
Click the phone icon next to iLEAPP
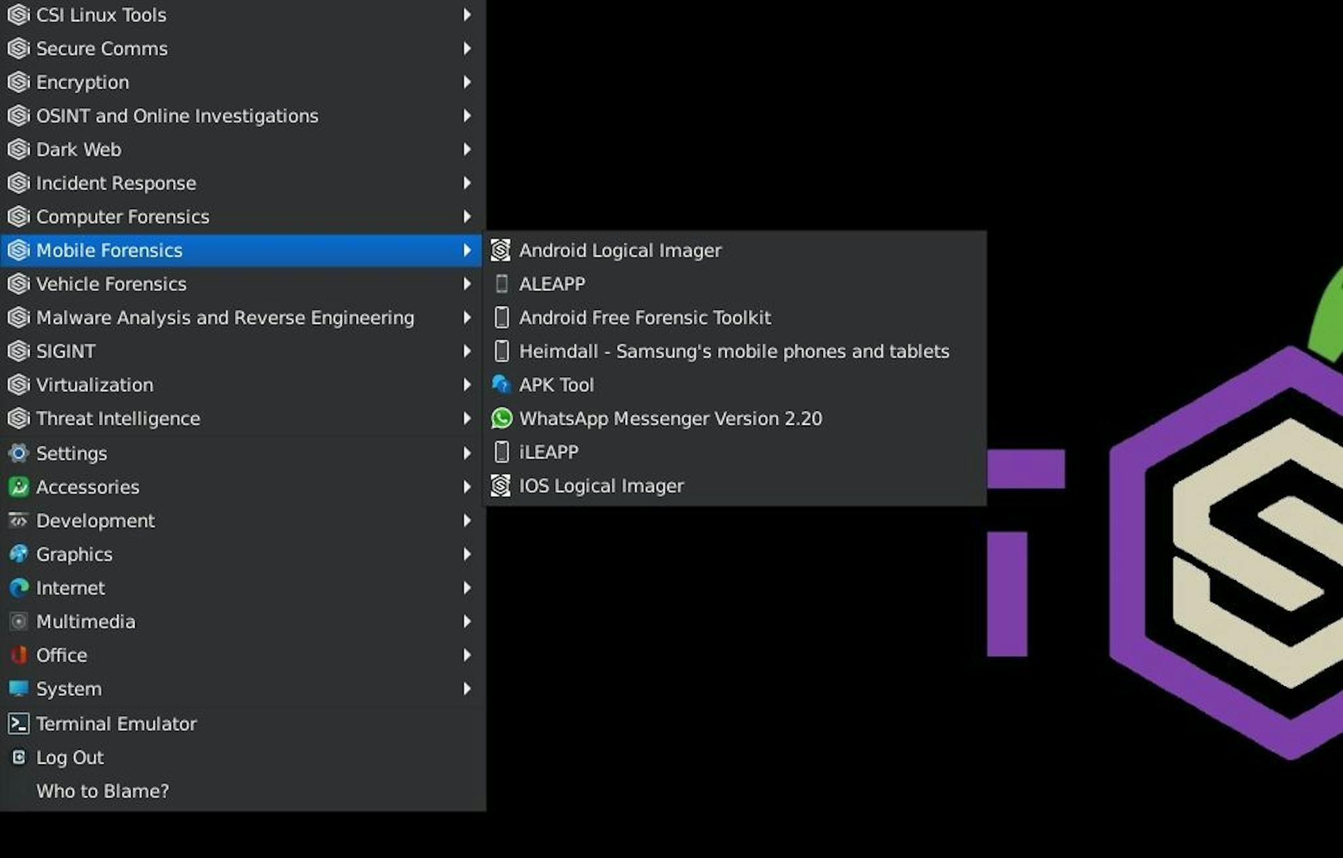(502, 452)
